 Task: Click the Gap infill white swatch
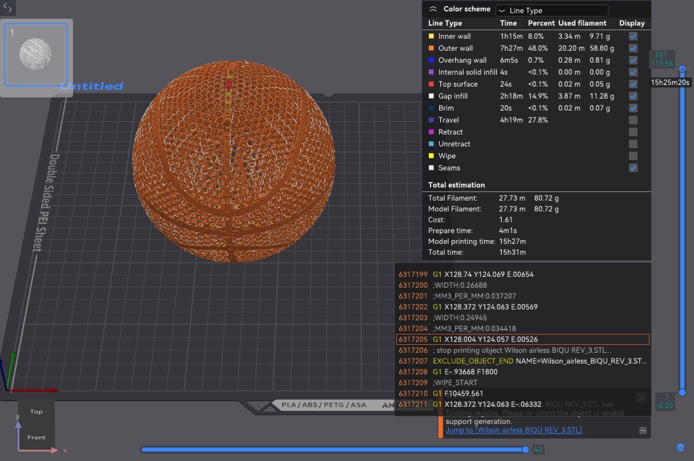431,96
